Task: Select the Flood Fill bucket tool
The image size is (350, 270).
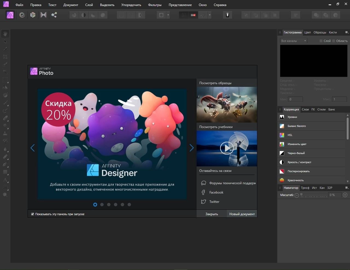Action: pyautogui.click(x=5, y=87)
